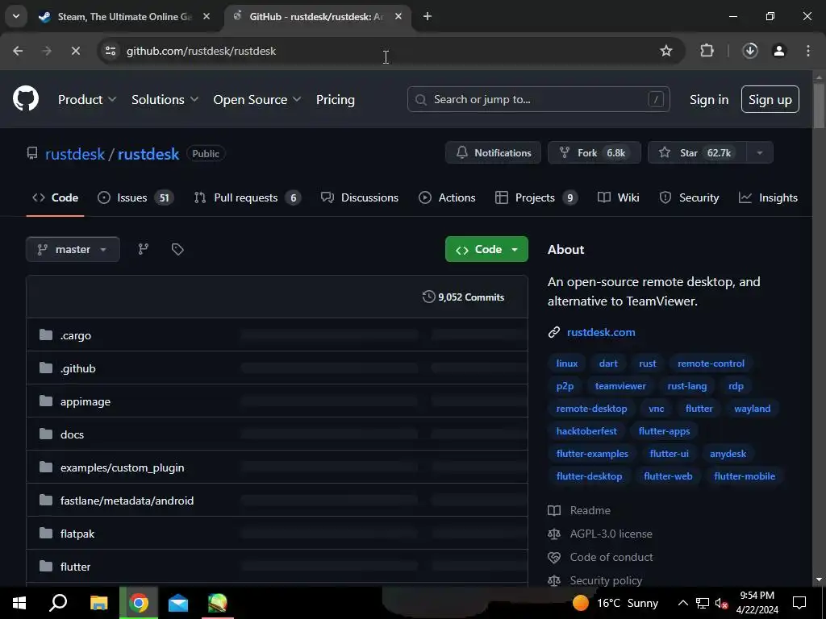The width and height of the screenshot is (826, 619).
Task: Open the Chrome three-dot menu
Action: tap(808, 51)
